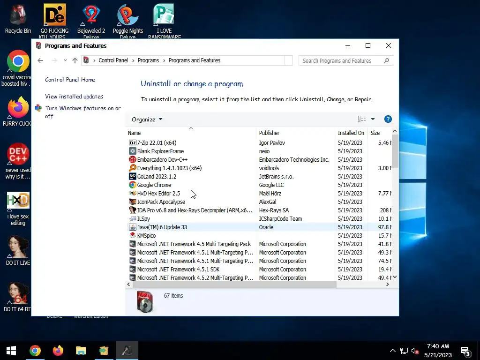Screen dimensions: 480x360
Task: Click the ILSpy program icon
Action: coord(132,218)
